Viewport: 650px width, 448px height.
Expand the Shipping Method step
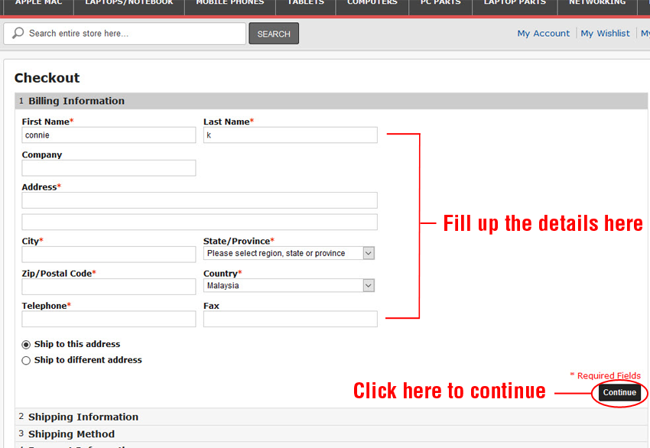pos(331,434)
